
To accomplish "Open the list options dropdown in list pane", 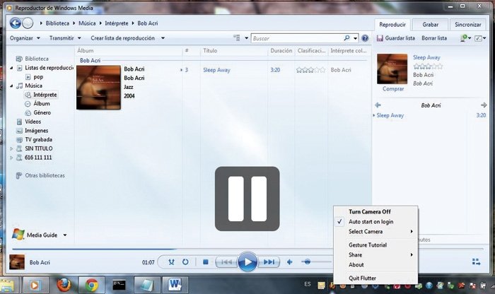I will [x=480, y=38].
